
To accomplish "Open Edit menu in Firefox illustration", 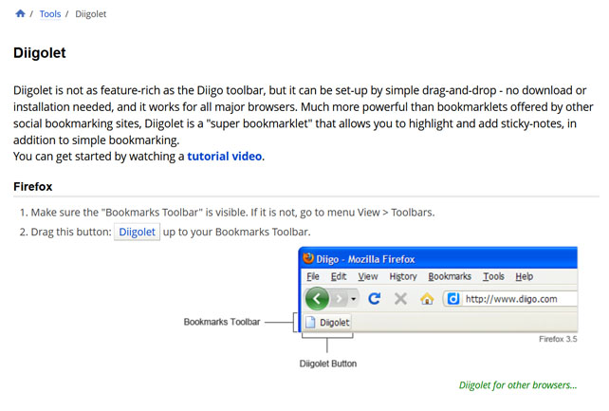I will (x=339, y=276).
